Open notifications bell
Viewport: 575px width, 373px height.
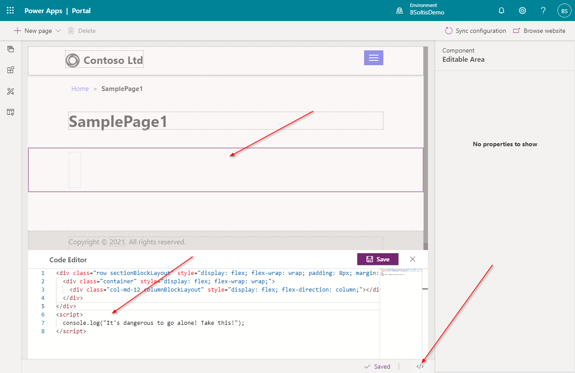coord(501,10)
